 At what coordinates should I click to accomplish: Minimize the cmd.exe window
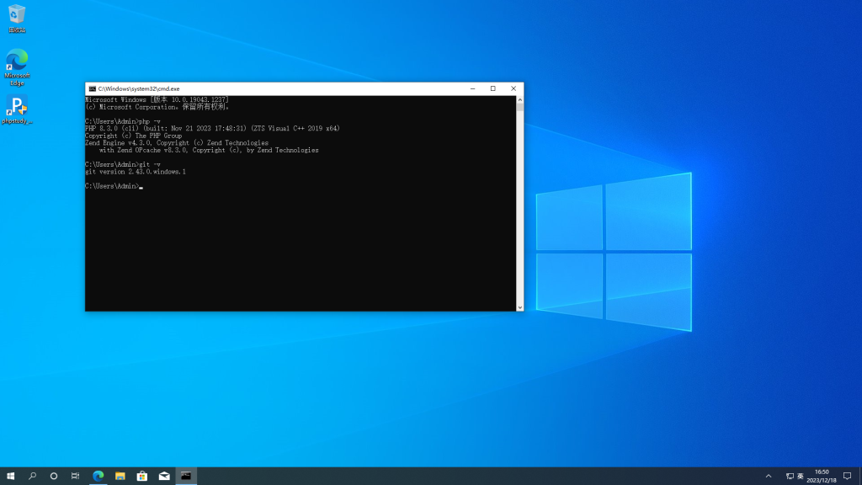472,88
